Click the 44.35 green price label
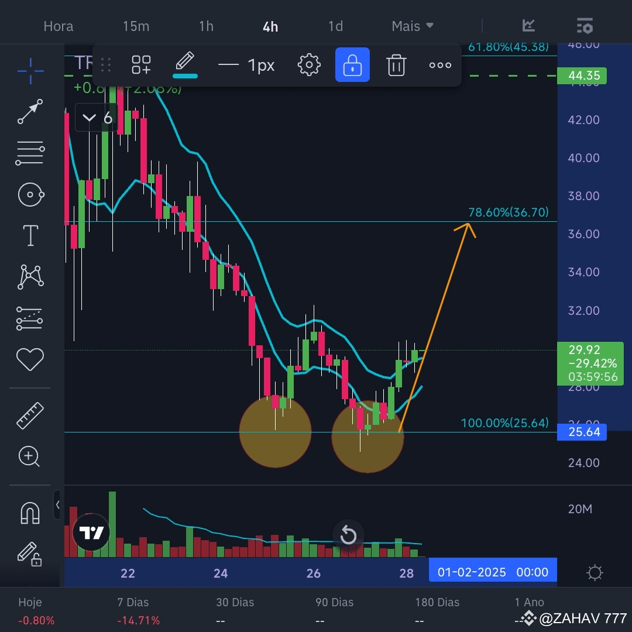Image resolution: width=632 pixels, height=632 pixels. (582, 75)
